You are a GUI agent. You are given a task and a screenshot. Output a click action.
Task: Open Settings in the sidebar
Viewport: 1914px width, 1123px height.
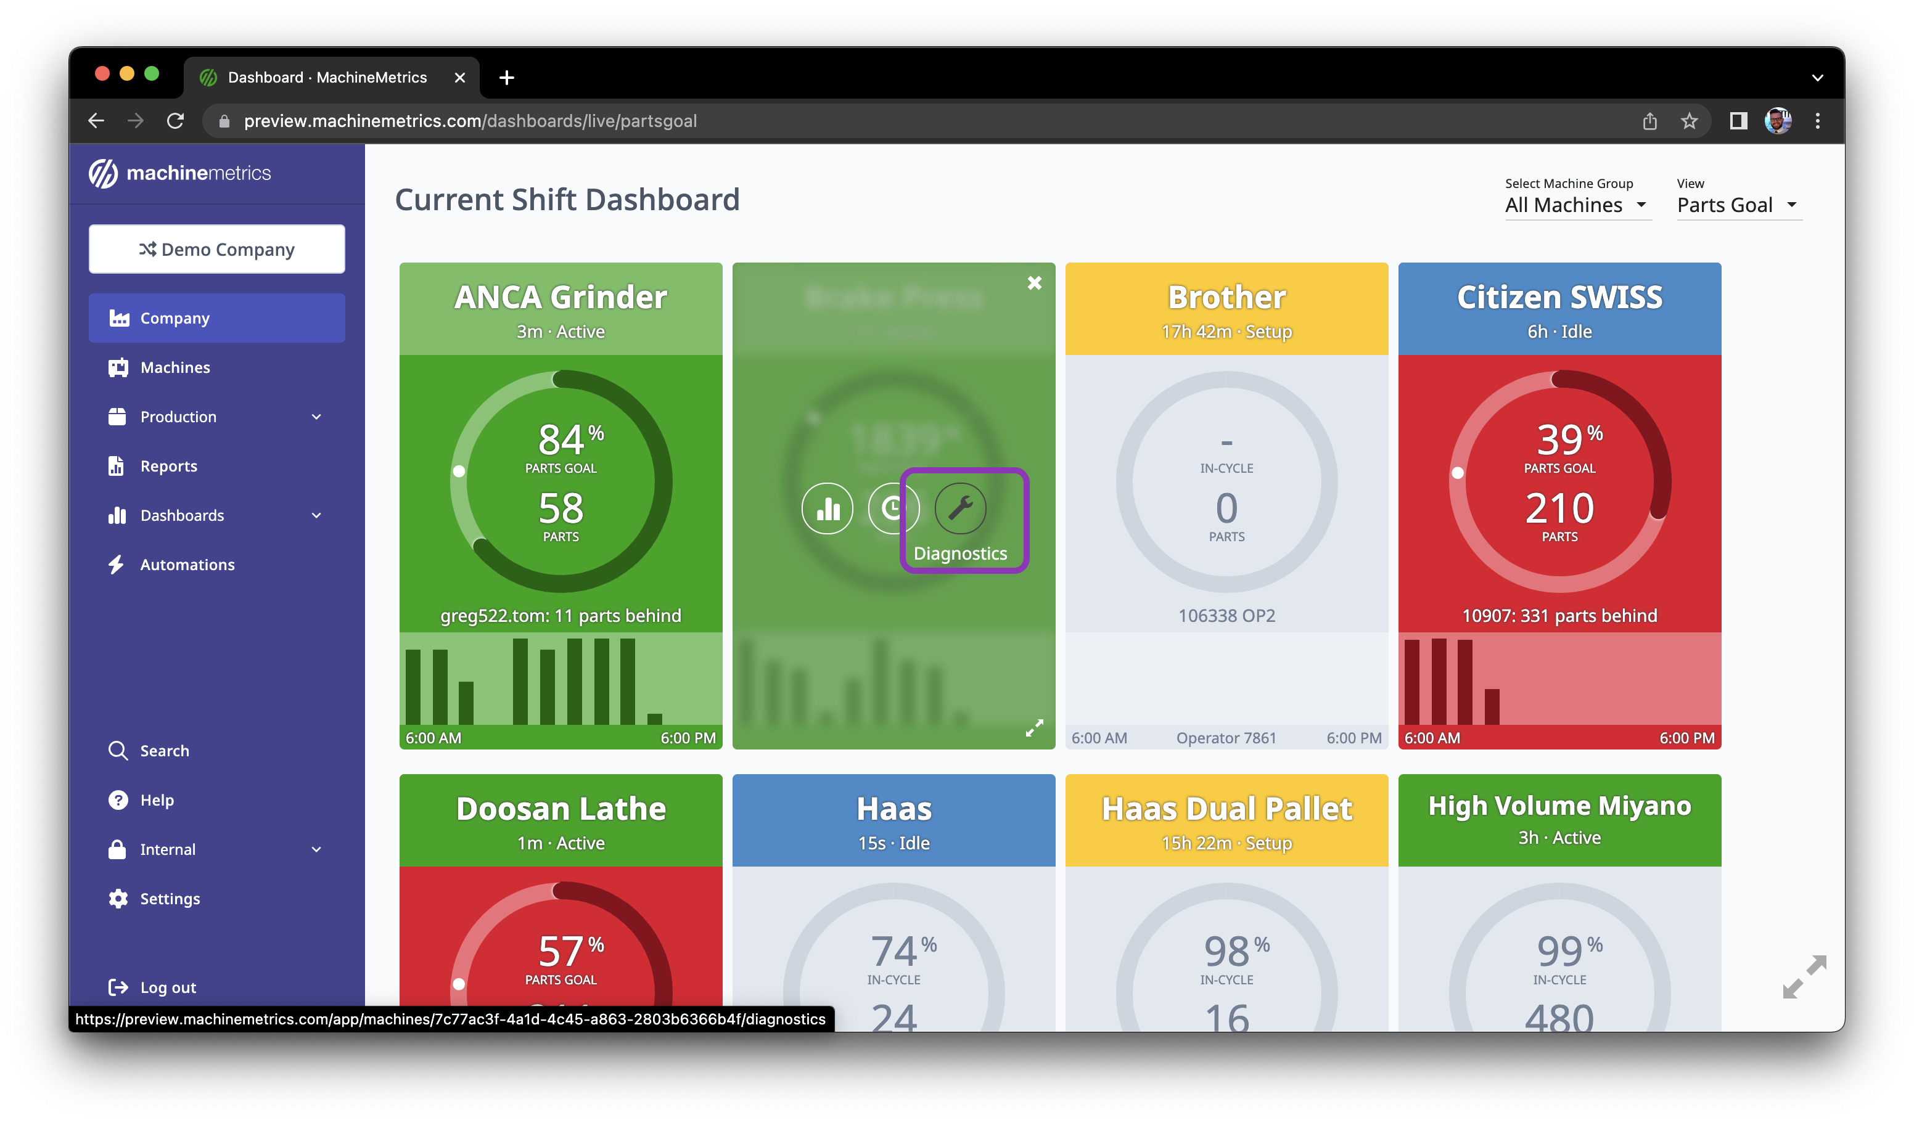coord(216,899)
